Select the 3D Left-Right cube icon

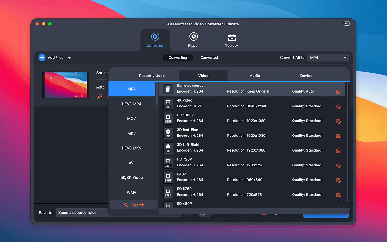click(168, 148)
